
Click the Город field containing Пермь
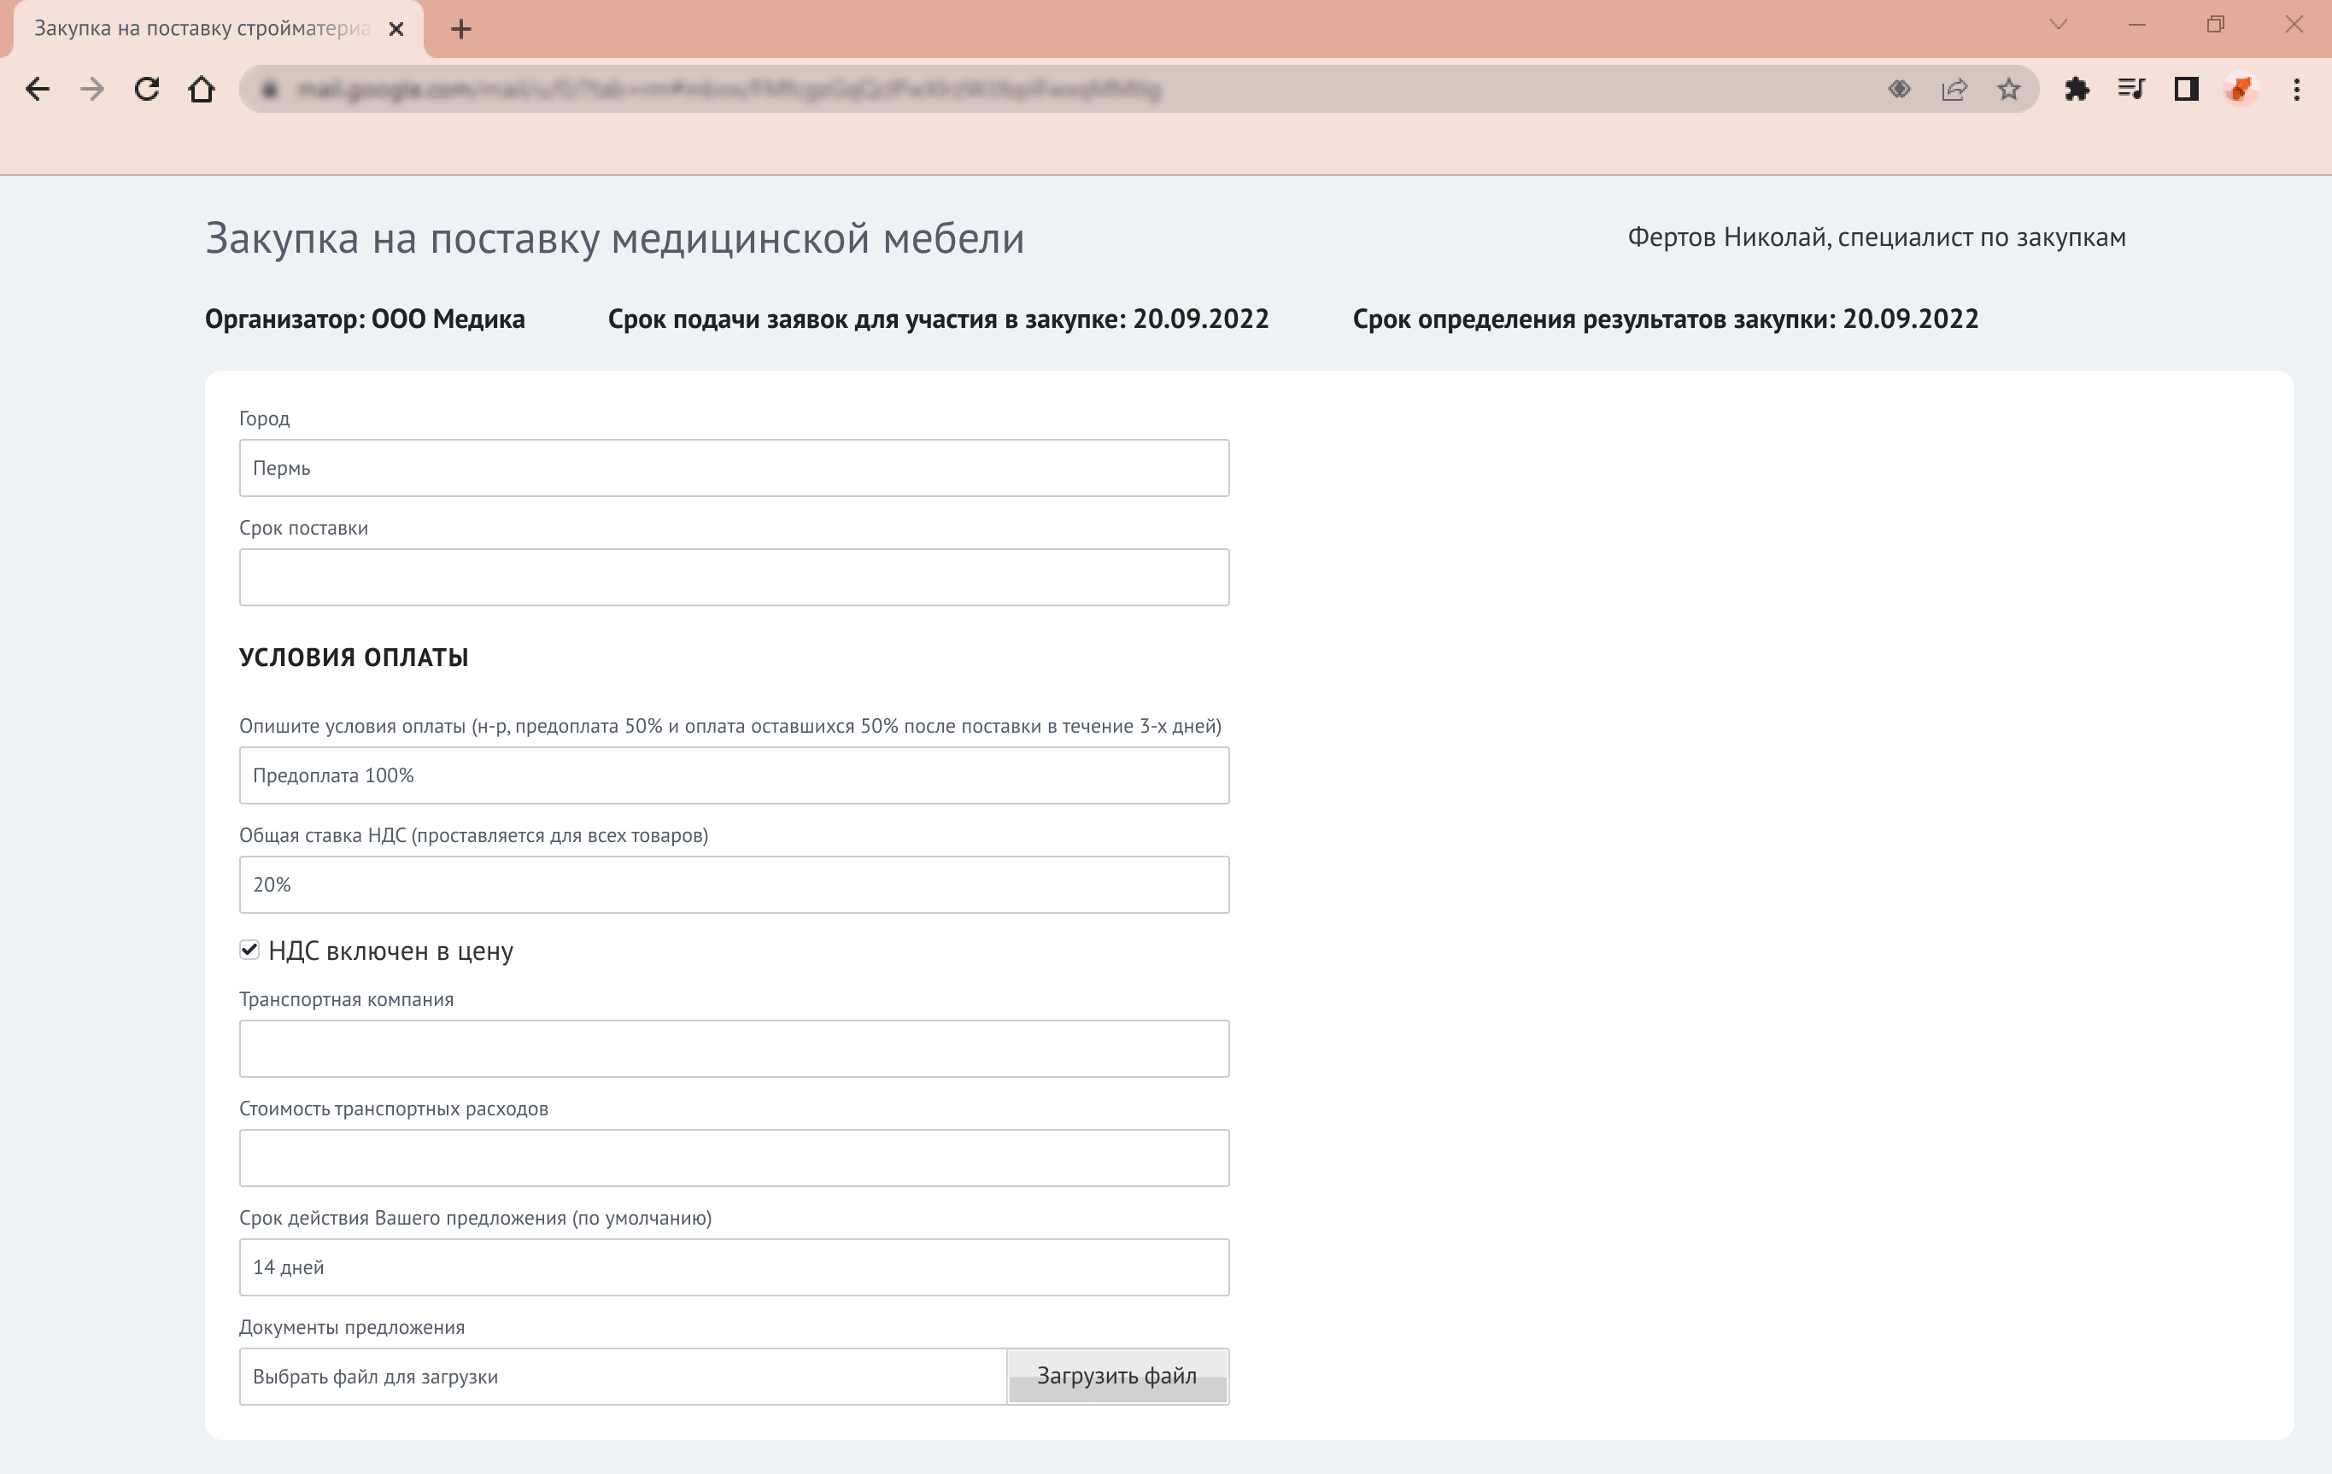734,468
